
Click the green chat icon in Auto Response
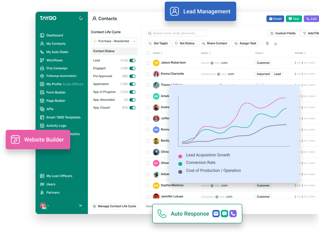[x=225, y=214]
